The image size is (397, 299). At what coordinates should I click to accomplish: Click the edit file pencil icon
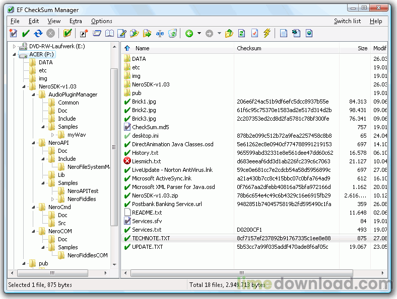click(122, 33)
